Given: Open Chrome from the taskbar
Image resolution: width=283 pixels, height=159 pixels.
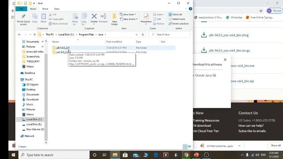Looking at the screenshot, I should click(x=186, y=155).
